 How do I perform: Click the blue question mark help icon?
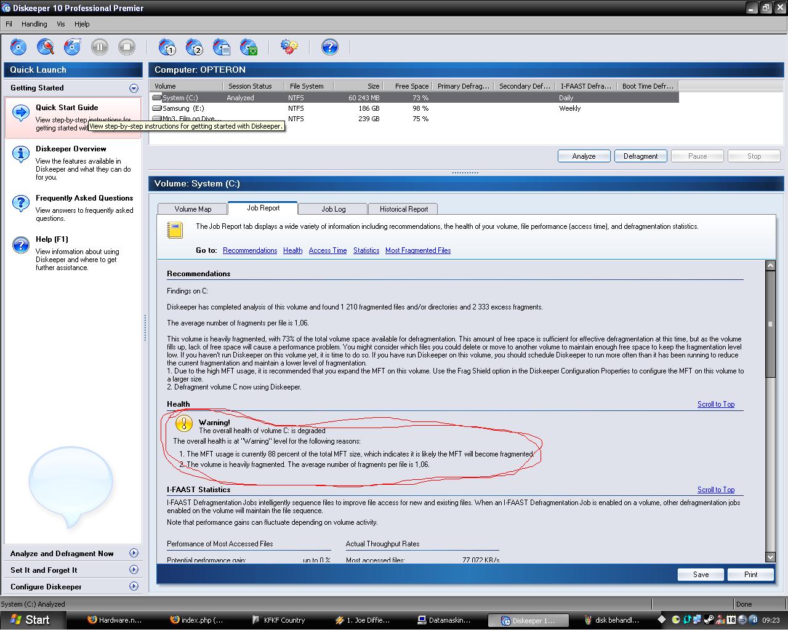click(330, 47)
